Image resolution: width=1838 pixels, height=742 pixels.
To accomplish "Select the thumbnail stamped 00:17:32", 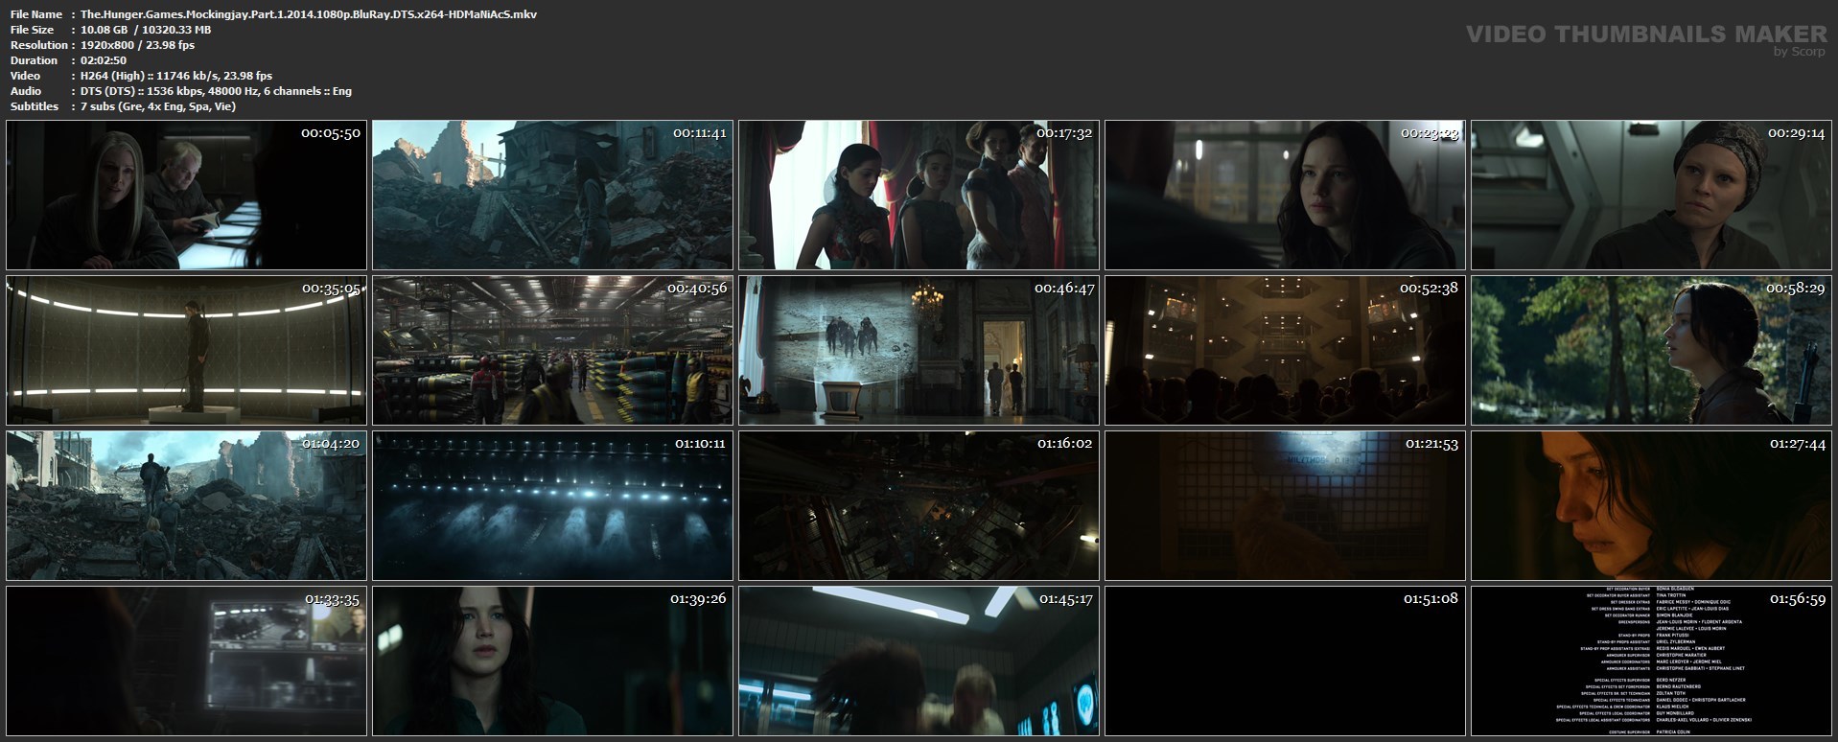I will [x=919, y=195].
